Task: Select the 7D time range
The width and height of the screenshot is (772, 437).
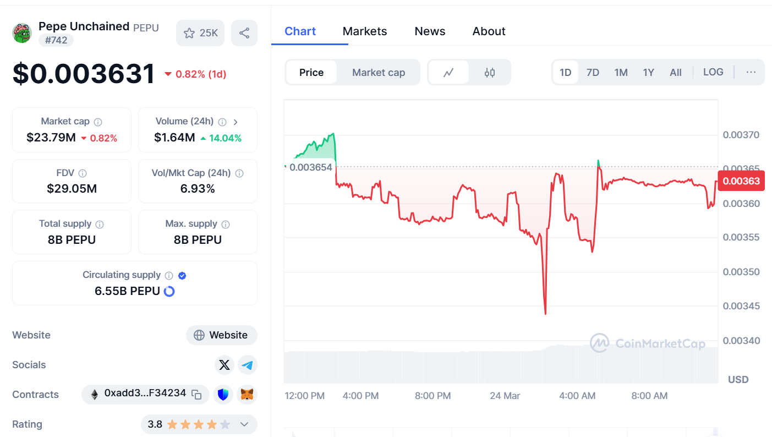Action: [x=593, y=72]
